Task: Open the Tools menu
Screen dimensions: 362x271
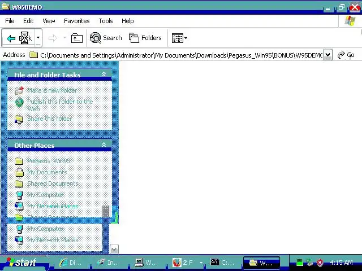Action: click(106, 21)
